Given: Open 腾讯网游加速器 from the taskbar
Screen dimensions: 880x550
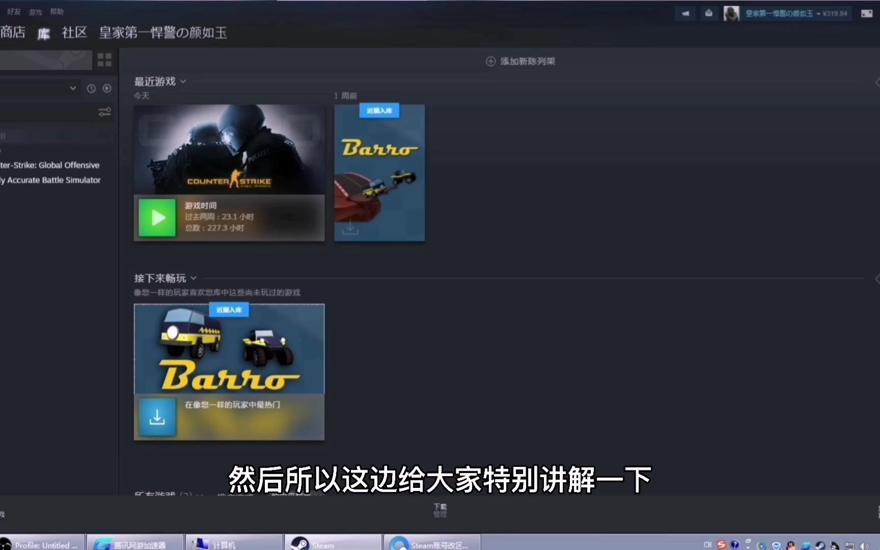Looking at the screenshot, I should 135,543.
